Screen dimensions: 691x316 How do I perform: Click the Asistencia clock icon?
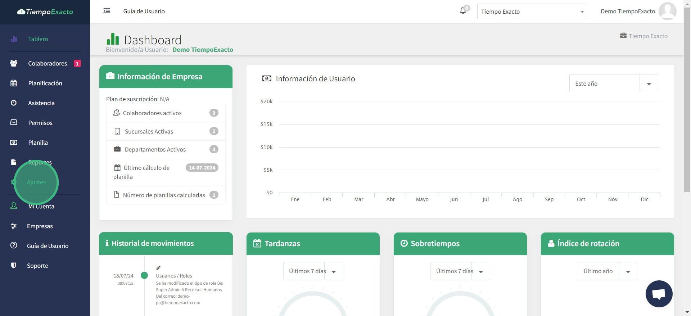[x=14, y=103]
